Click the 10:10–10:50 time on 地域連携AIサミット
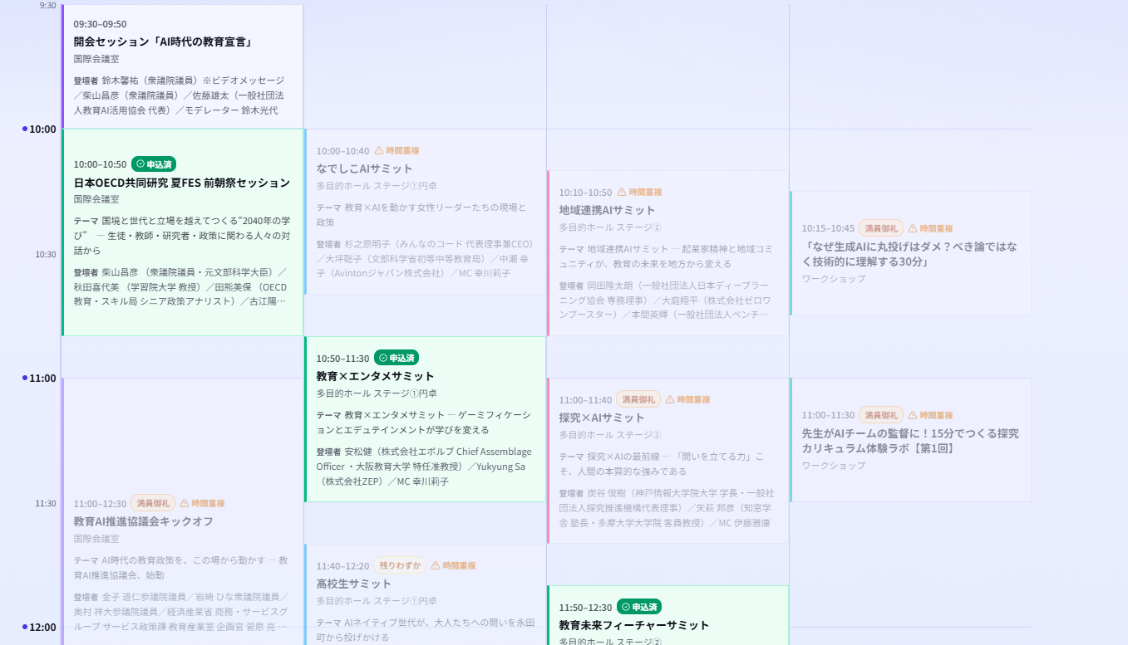Viewport: 1128px width, 645px height. pyautogui.click(x=585, y=193)
